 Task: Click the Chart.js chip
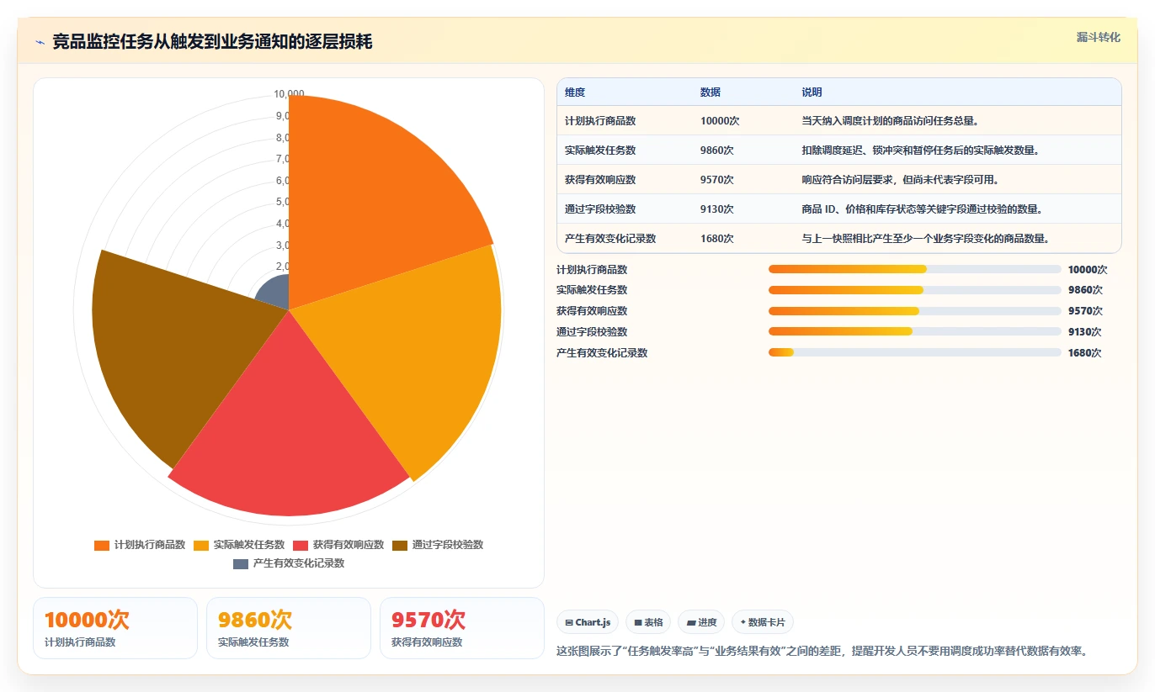[x=588, y=622]
